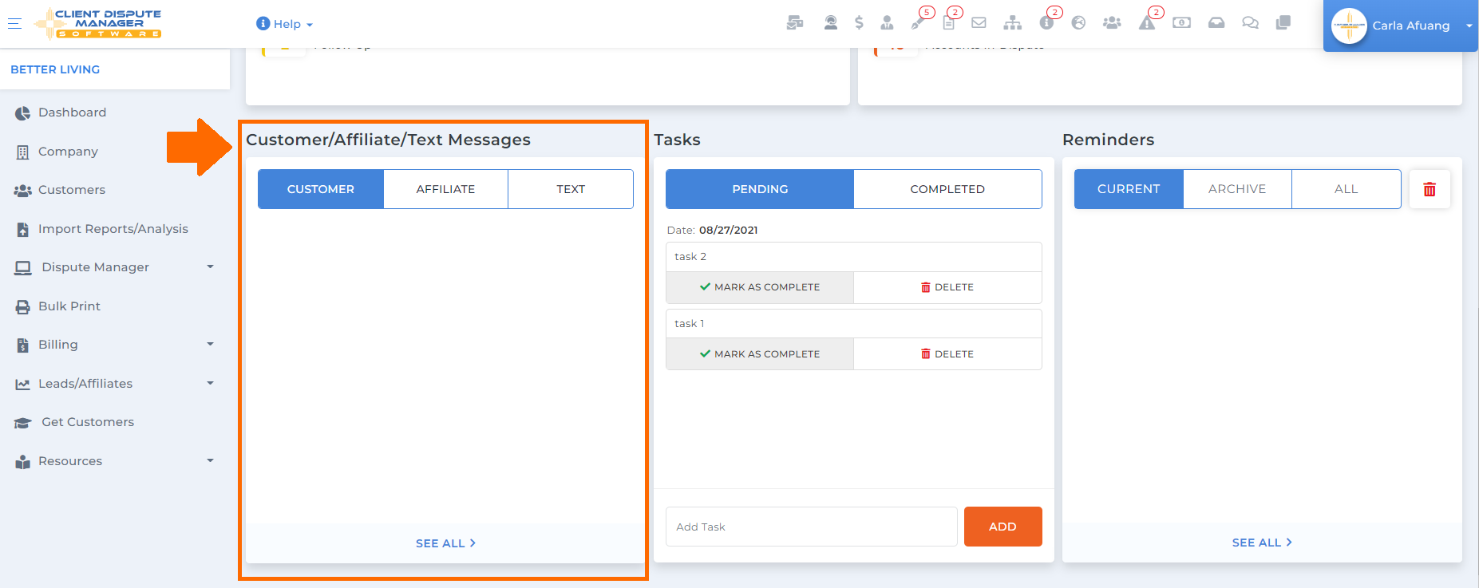This screenshot has width=1479, height=588.
Task: Open the copy documents icon in header
Action: [x=1283, y=23]
